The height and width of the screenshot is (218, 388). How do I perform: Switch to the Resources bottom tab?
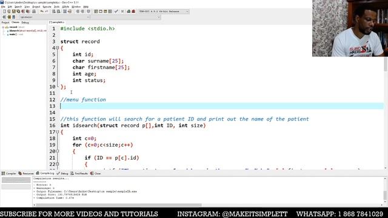point(26,174)
